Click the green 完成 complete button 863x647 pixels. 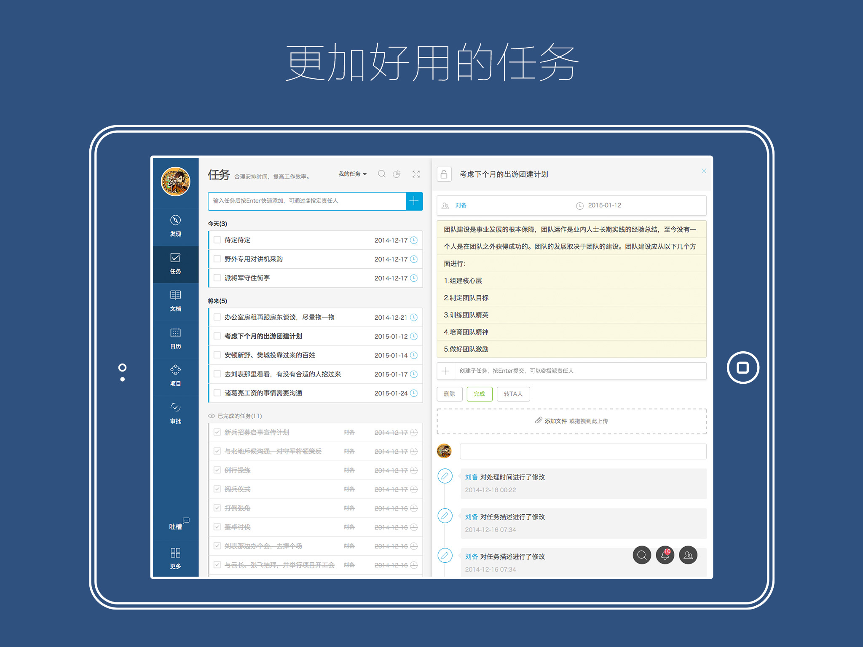(480, 394)
